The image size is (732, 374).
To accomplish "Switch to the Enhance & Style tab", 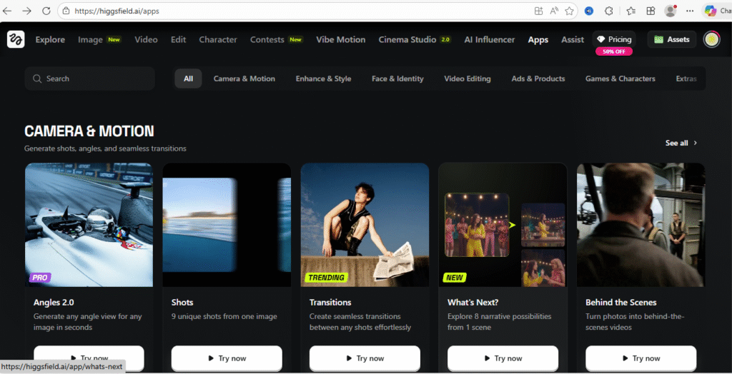I will click(x=323, y=79).
